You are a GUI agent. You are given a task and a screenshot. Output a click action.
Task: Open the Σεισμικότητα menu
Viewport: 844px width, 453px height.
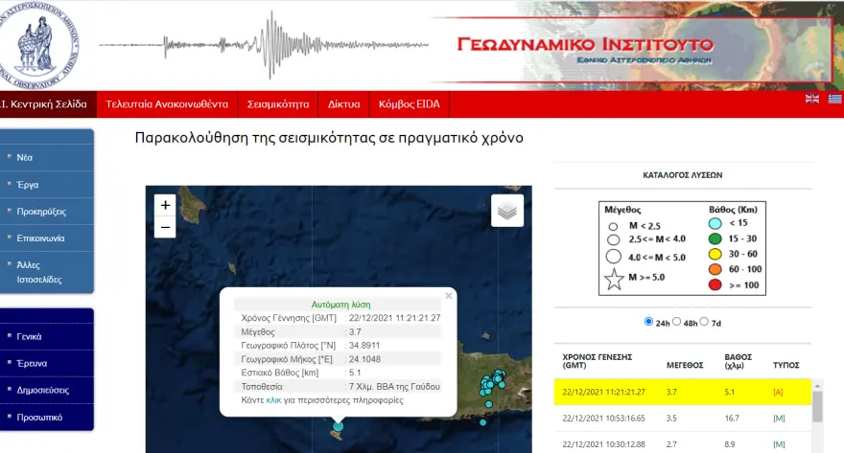point(278,103)
